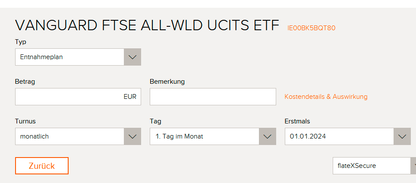This screenshot has width=416, height=183.
Task: Expand the '1. Tag im Monat' selector
Action: pos(205,136)
